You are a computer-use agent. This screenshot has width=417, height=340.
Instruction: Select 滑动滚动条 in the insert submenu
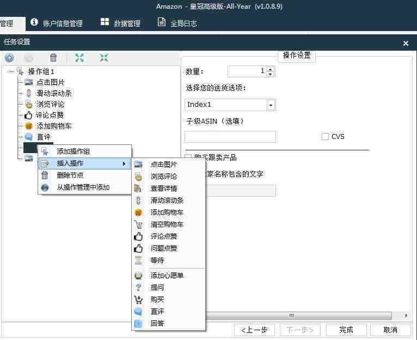(x=169, y=200)
